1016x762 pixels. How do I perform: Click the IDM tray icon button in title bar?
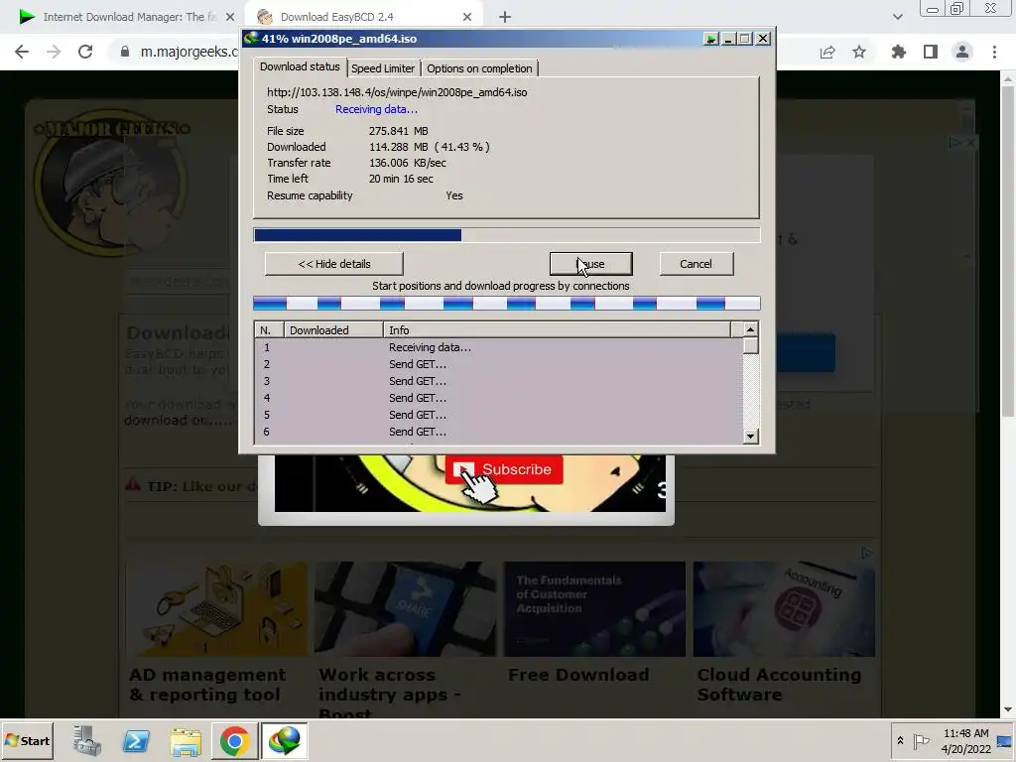click(x=710, y=39)
